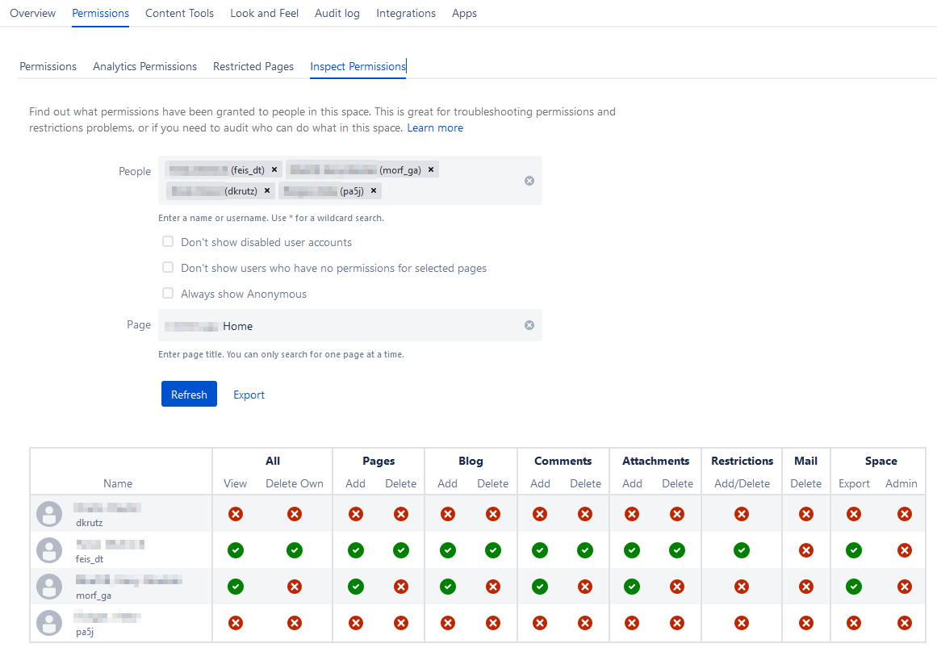Click the Name column header

tap(118, 483)
